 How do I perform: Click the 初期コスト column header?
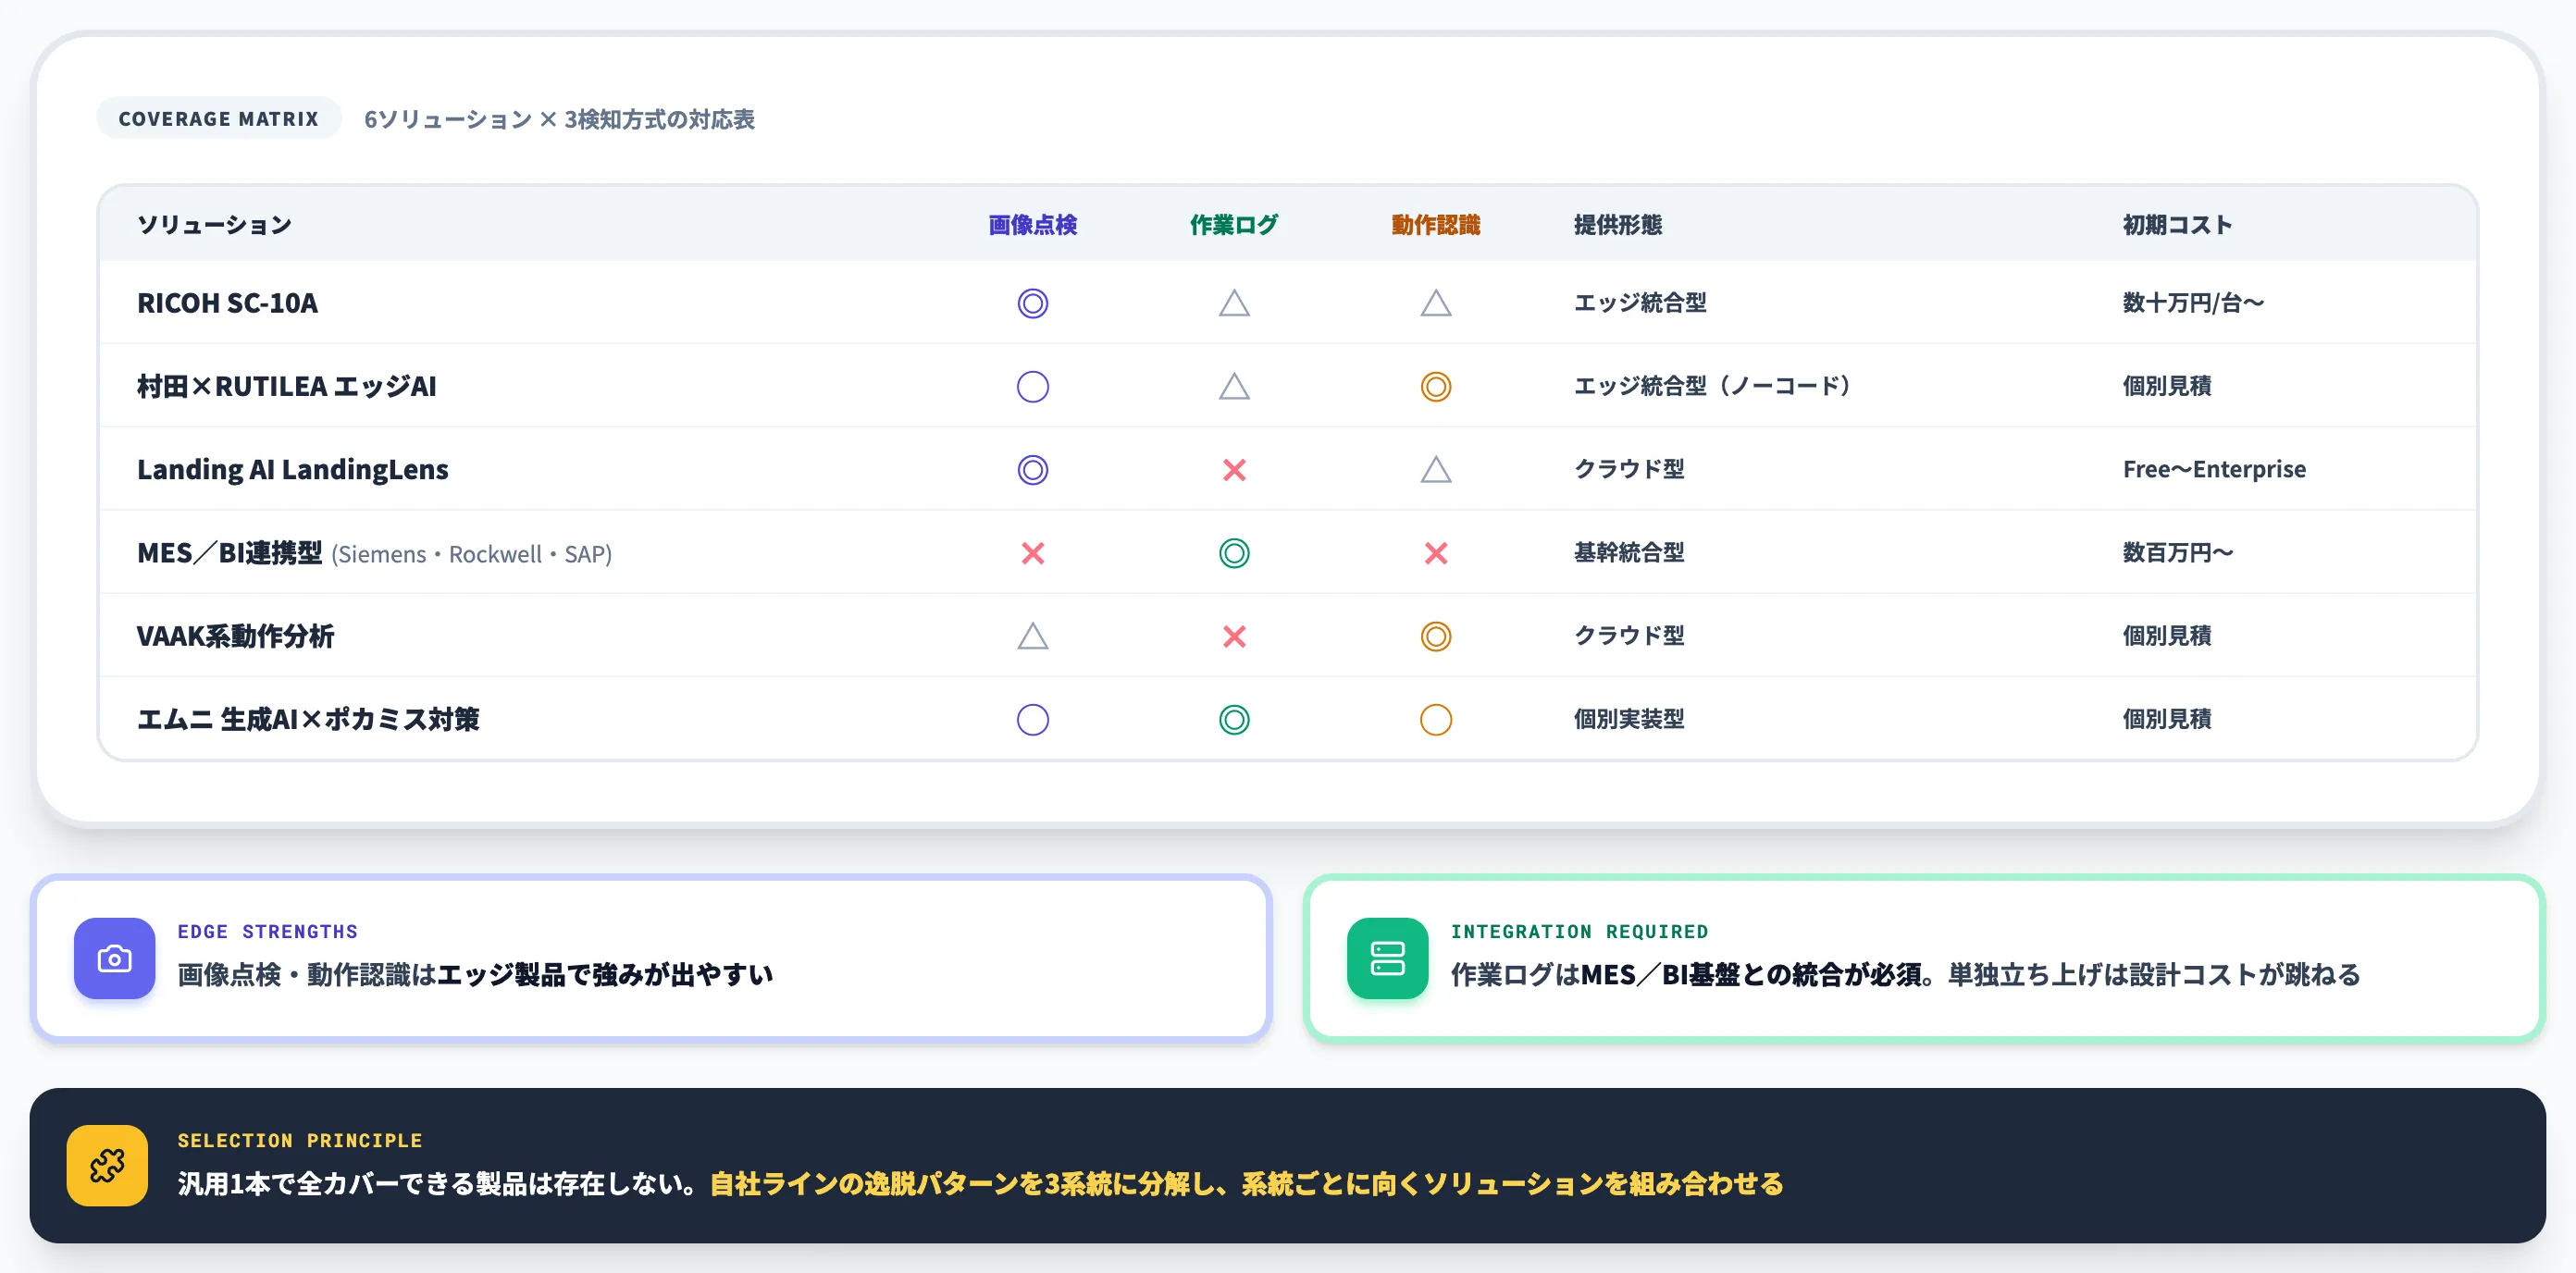[x=2177, y=225]
